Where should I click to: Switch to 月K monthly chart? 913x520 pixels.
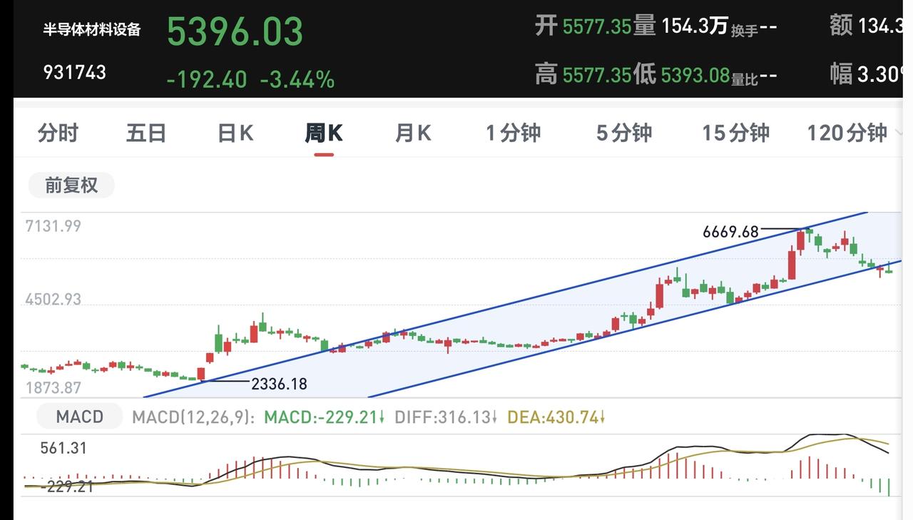(414, 133)
